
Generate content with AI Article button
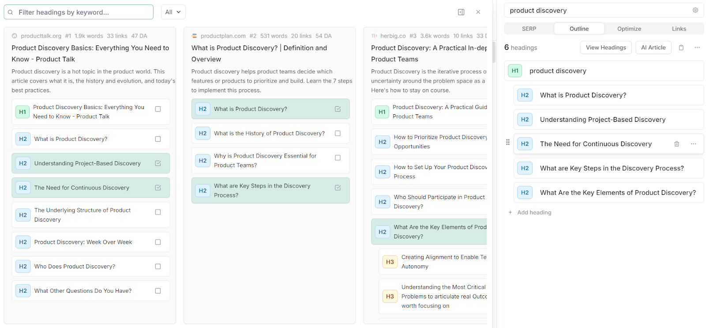click(x=653, y=48)
